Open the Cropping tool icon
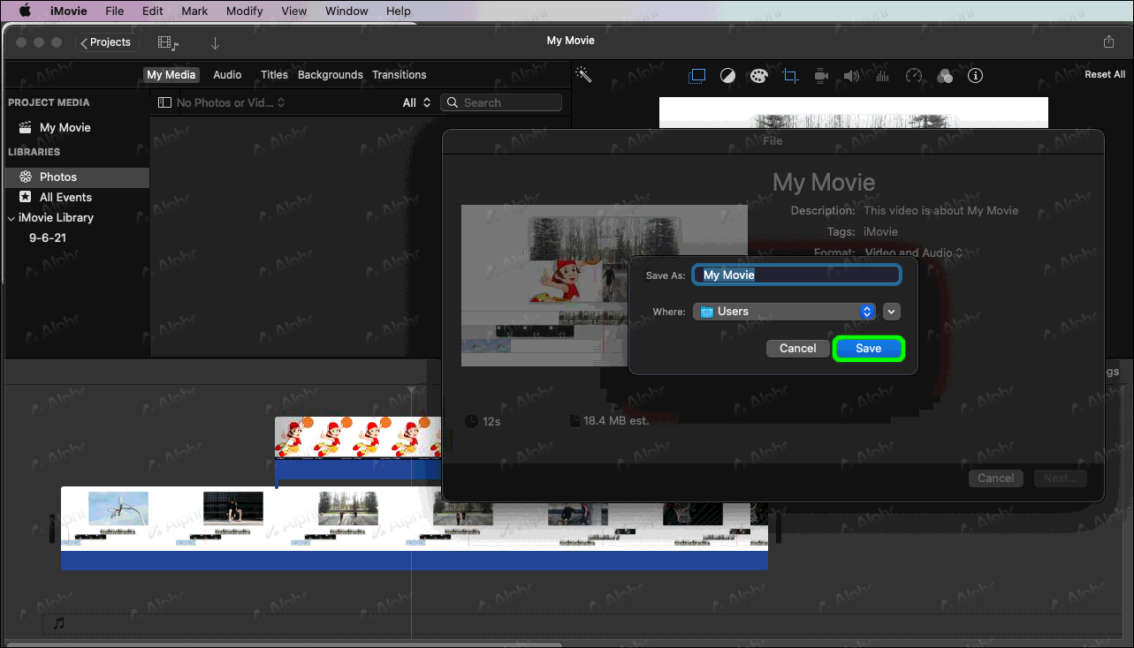 tap(789, 76)
